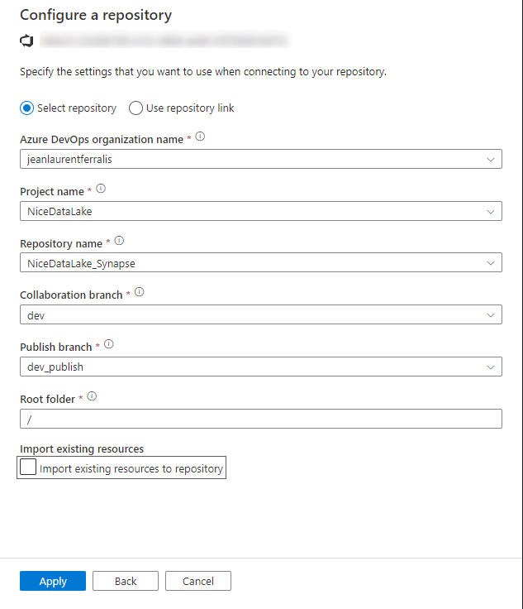Click info icon beside Publish branch
The image size is (523, 609).
tap(109, 344)
